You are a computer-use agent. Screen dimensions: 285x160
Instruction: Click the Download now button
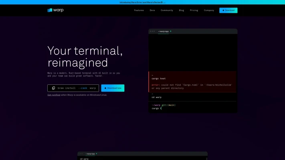point(113,88)
